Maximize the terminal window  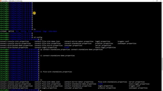pyautogui.click(x=157, y=1)
